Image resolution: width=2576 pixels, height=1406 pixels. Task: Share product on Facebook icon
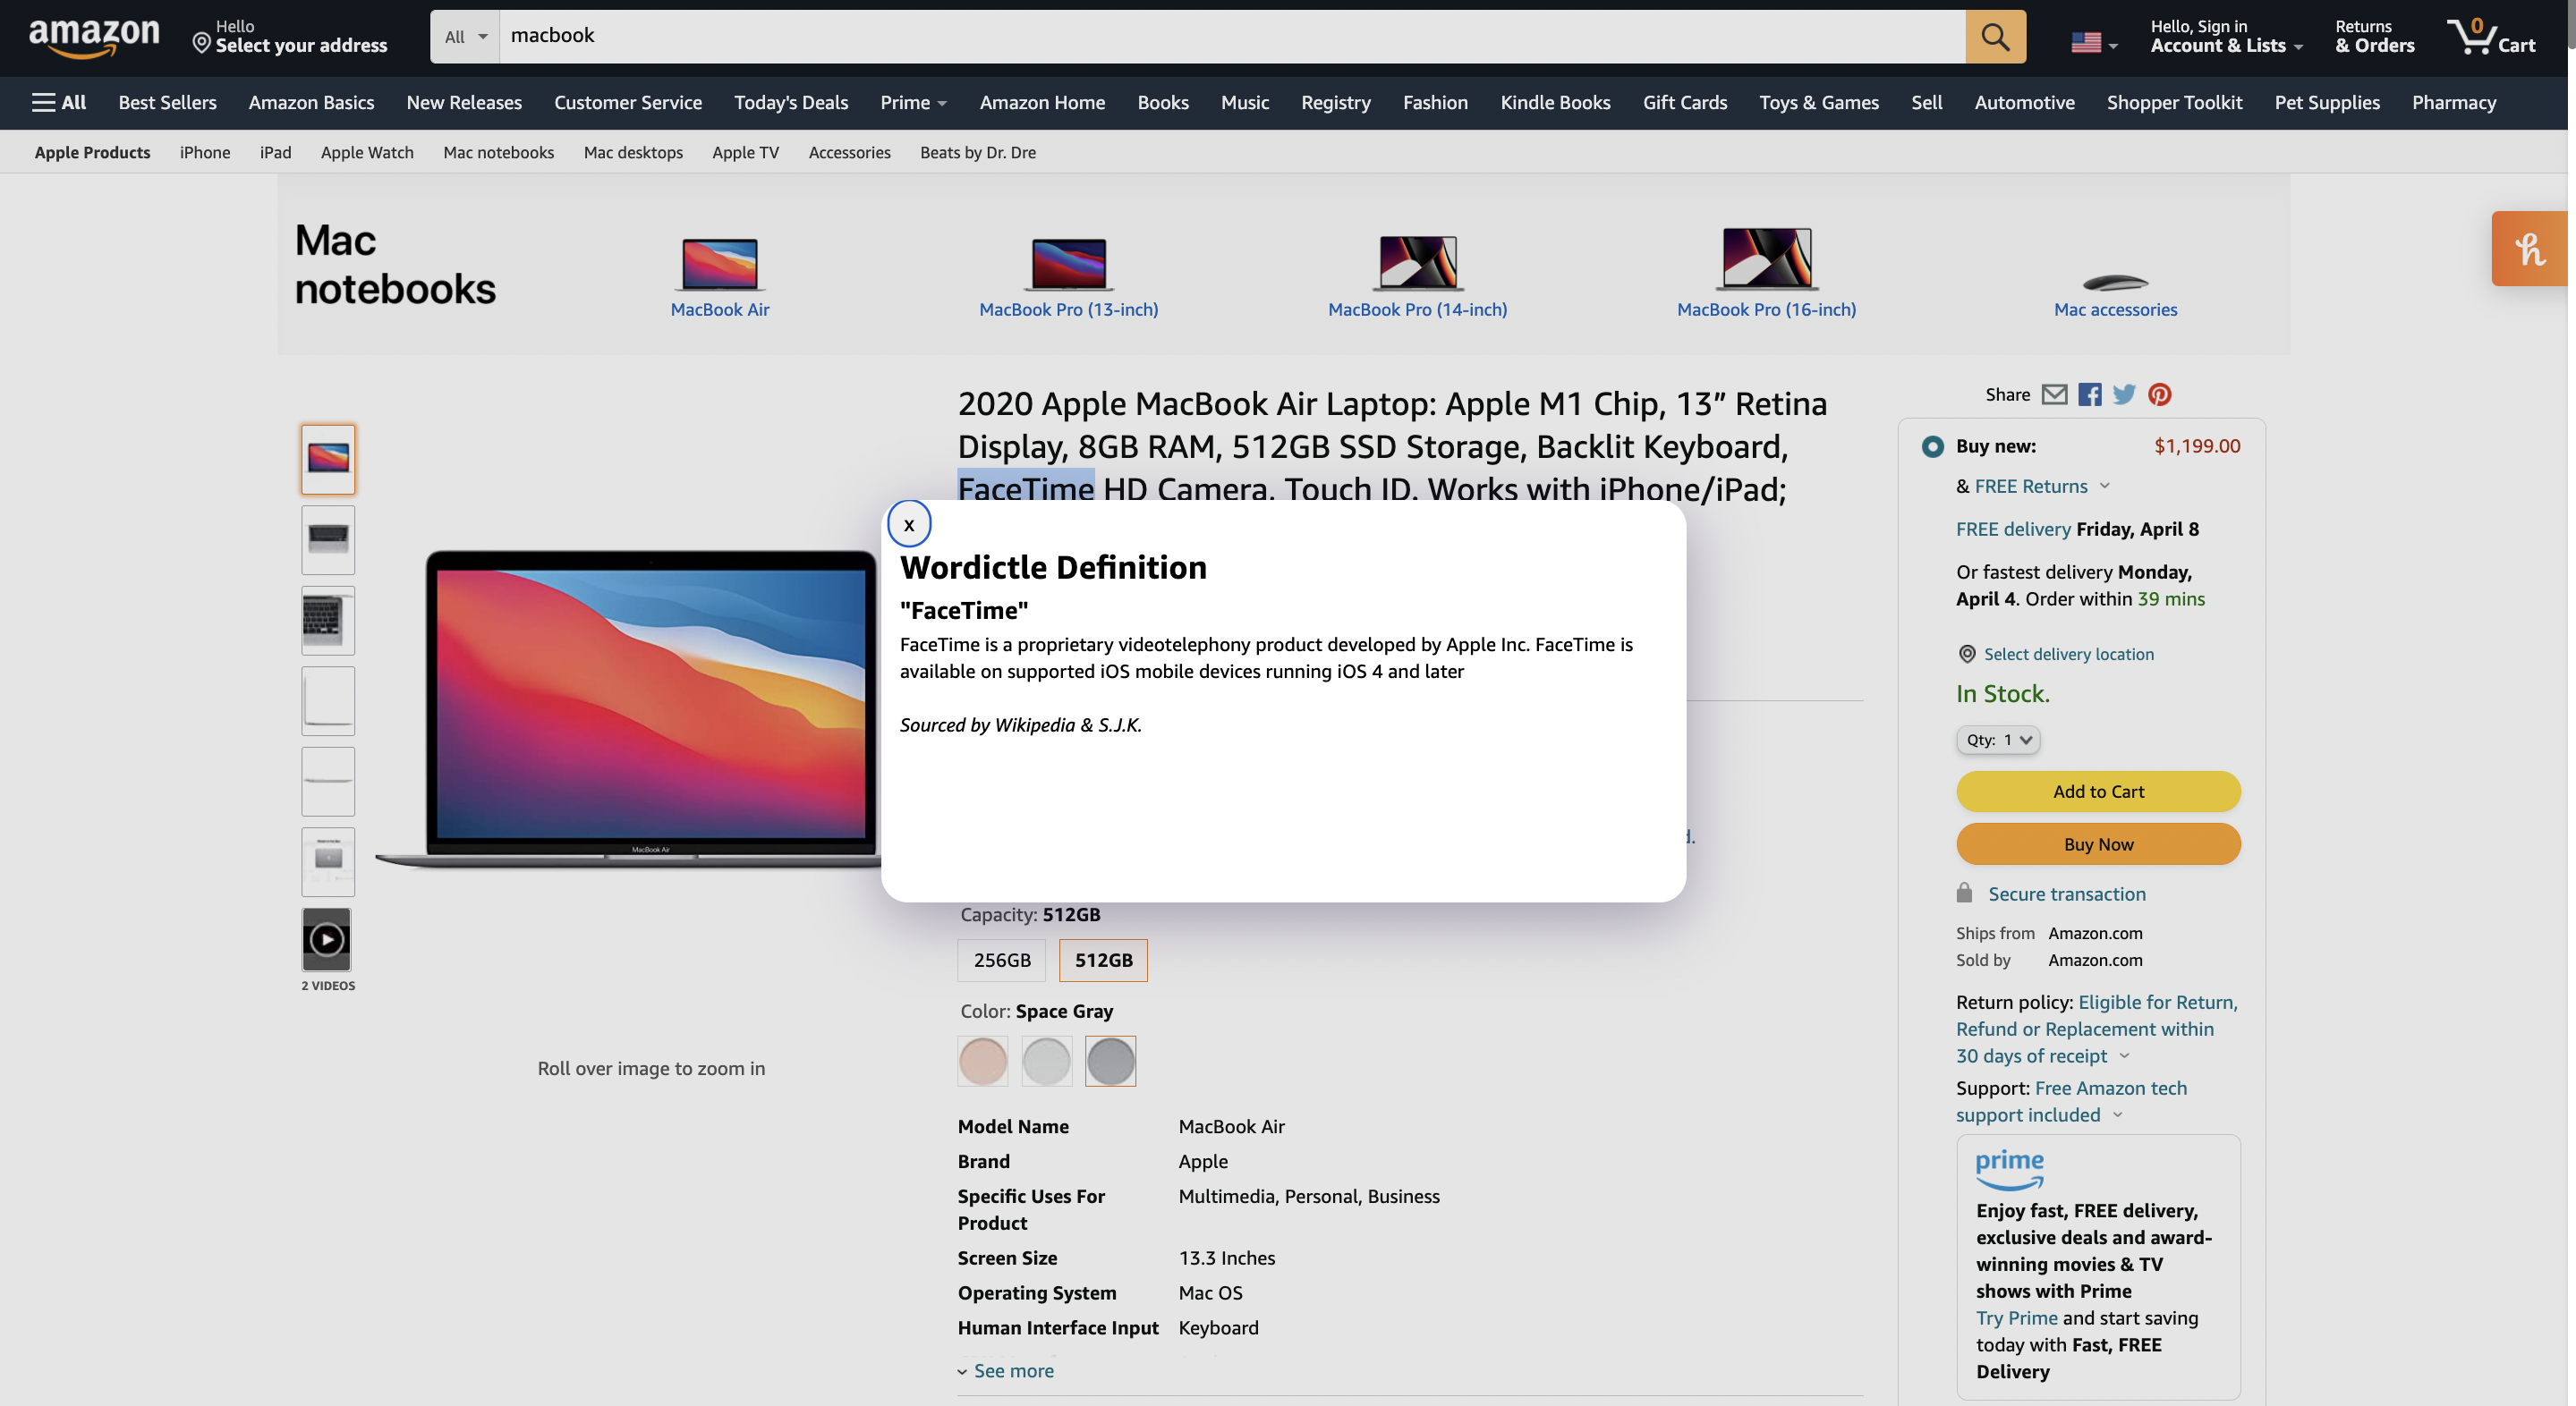pyautogui.click(x=2089, y=394)
